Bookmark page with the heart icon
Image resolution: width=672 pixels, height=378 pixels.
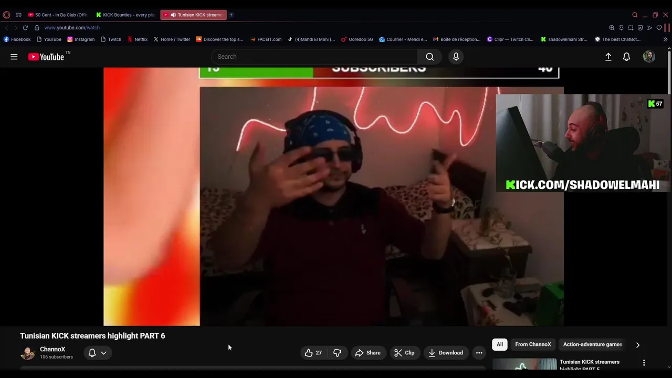coord(659,28)
